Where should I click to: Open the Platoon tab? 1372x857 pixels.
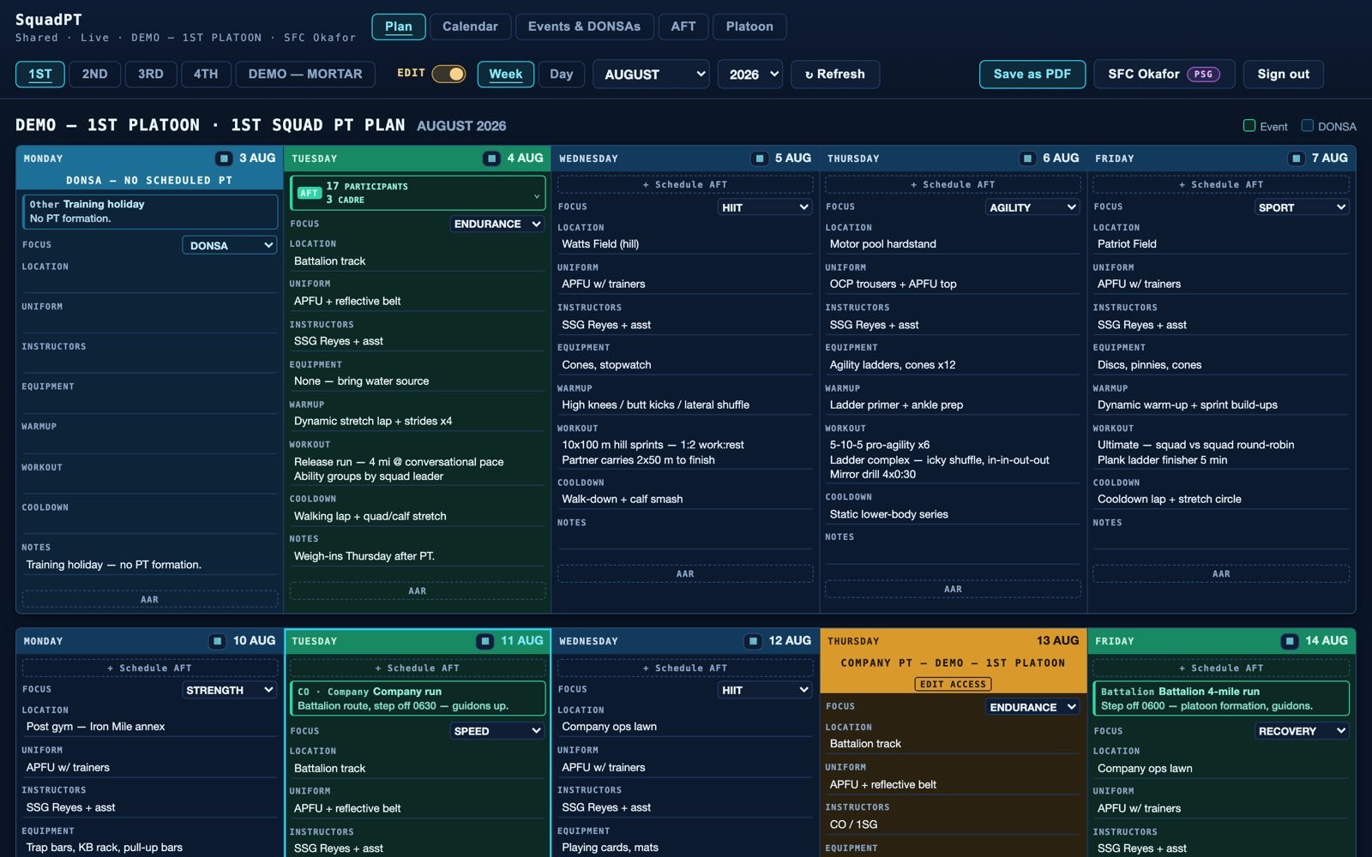pyautogui.click(x=749, y=27)
